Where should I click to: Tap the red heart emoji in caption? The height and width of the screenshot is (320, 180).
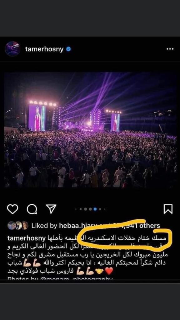click(x=109, y=271)
